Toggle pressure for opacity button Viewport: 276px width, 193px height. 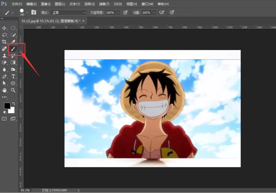(125, 12)
